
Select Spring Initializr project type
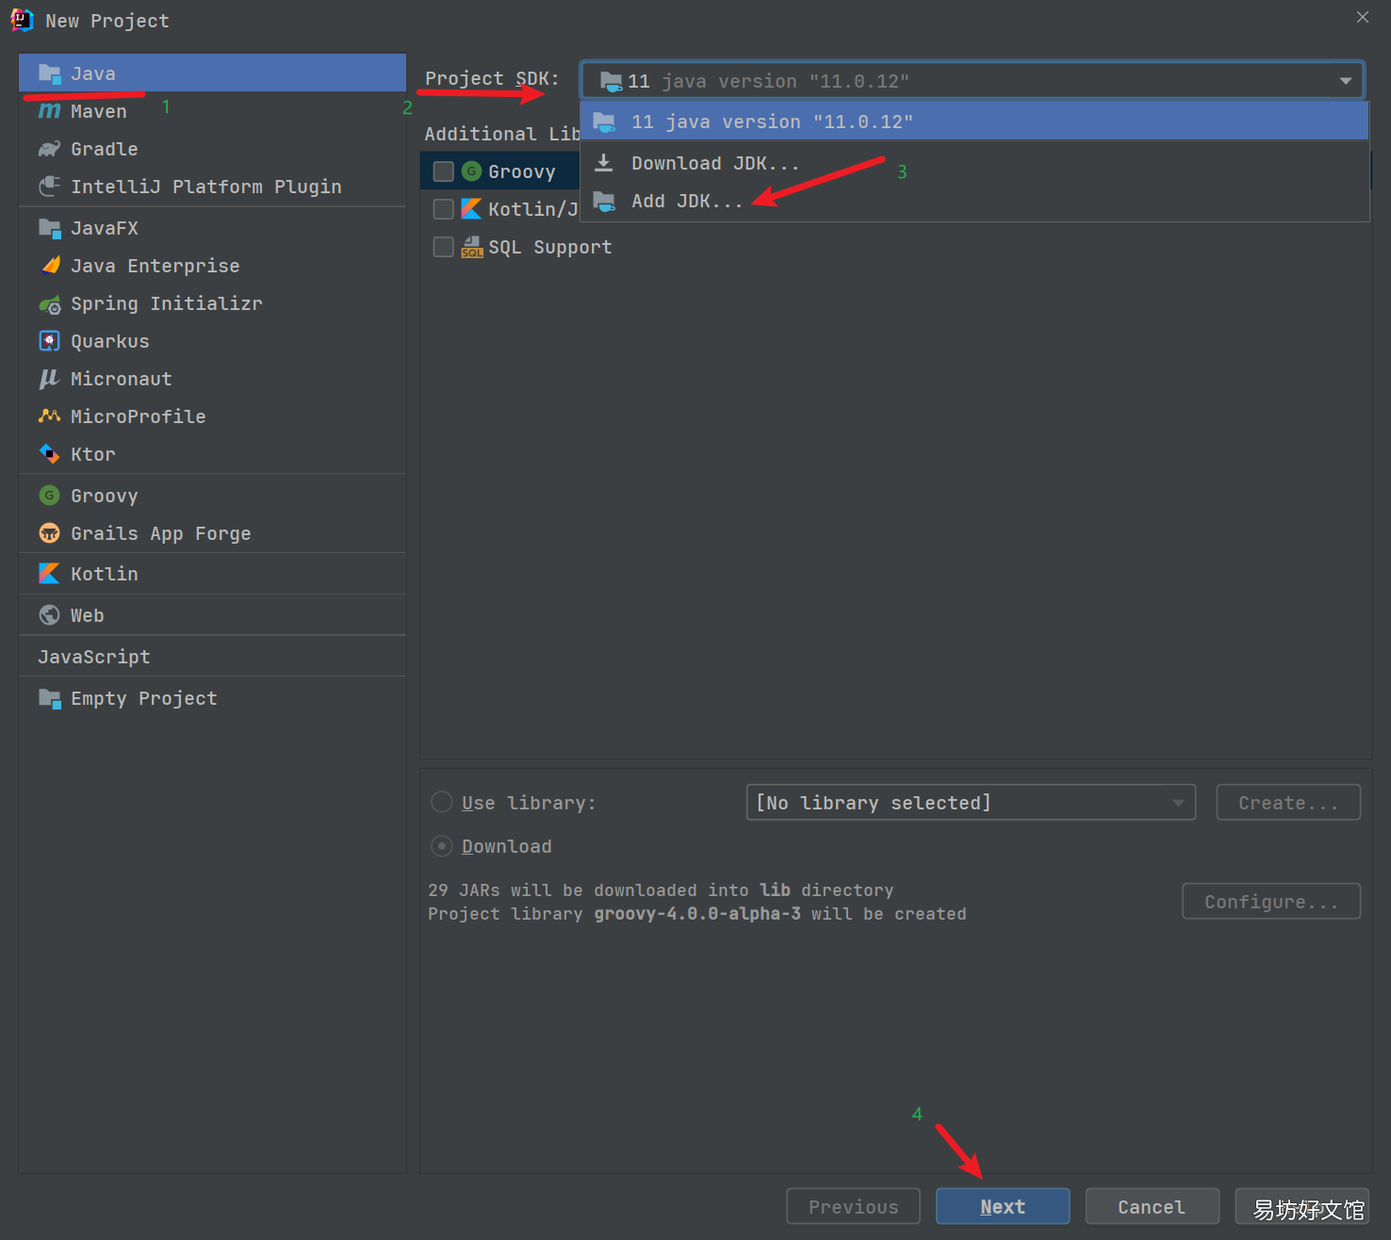[212, 303]
